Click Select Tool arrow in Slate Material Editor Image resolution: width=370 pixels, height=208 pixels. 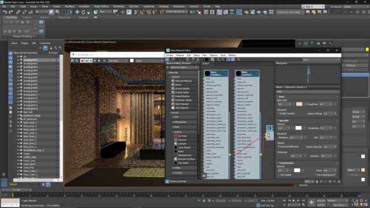(x=167, y=60)
